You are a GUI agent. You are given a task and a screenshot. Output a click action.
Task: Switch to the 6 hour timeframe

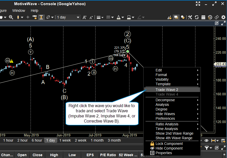pyautogui.click(x=37, y=140)
